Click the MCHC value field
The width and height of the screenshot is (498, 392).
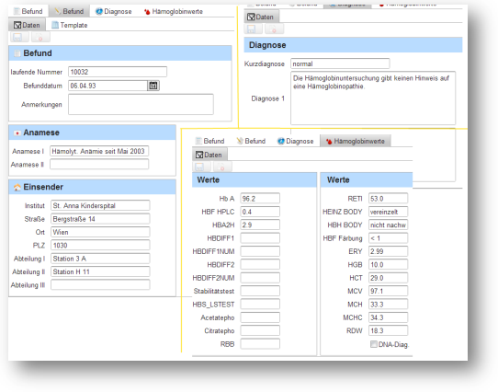click(x=388, y=317)
